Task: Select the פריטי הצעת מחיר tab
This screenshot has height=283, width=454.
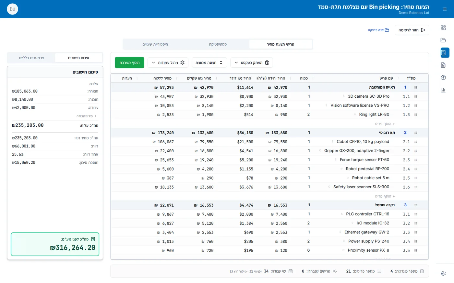Action: point(281,44)
